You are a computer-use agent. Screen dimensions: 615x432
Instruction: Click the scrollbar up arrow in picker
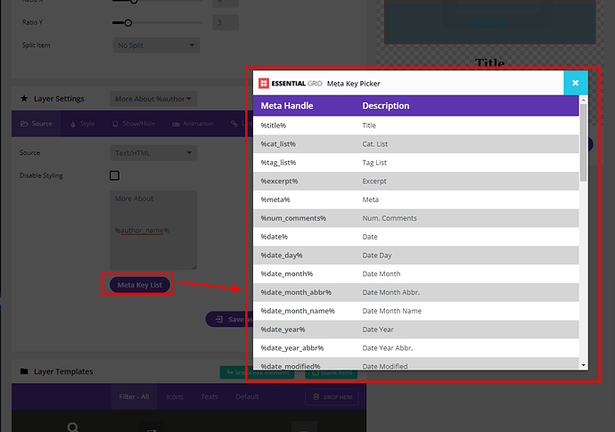tap(583, 100)
